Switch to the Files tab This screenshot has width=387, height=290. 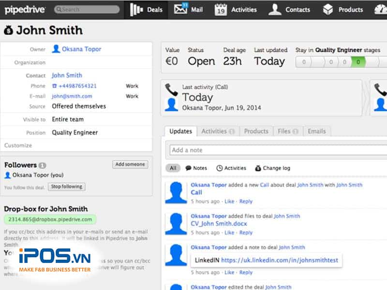click(288, 131)
